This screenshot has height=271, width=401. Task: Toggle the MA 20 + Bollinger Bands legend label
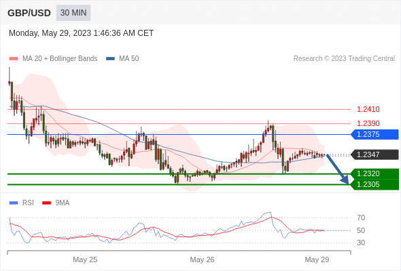(x=60, y=59)
